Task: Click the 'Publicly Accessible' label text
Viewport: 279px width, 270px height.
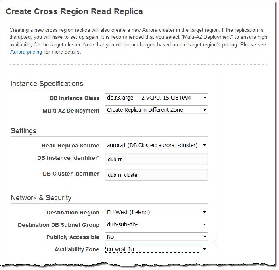Action: [x=73, y=237]
